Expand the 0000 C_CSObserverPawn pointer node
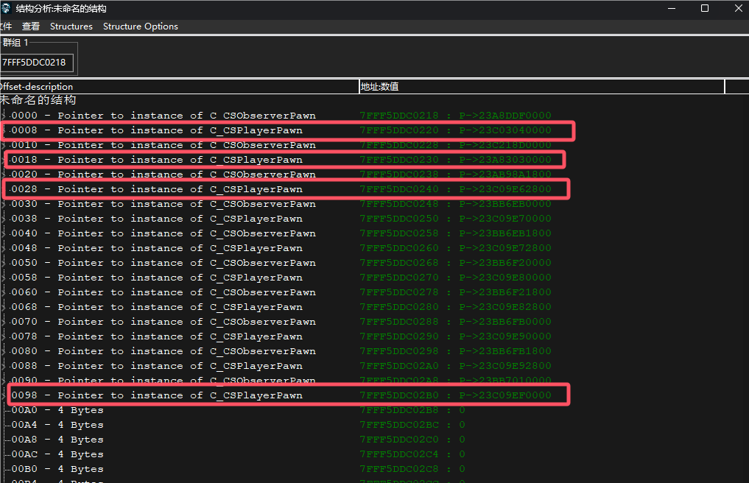The width and height of the screenshot is (749, 483). [4, 116]
